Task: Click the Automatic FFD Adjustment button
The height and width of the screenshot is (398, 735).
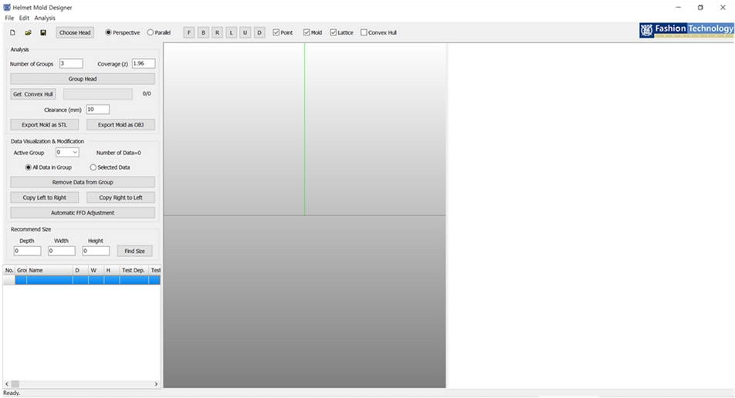Action: click(x=83, y=213)
